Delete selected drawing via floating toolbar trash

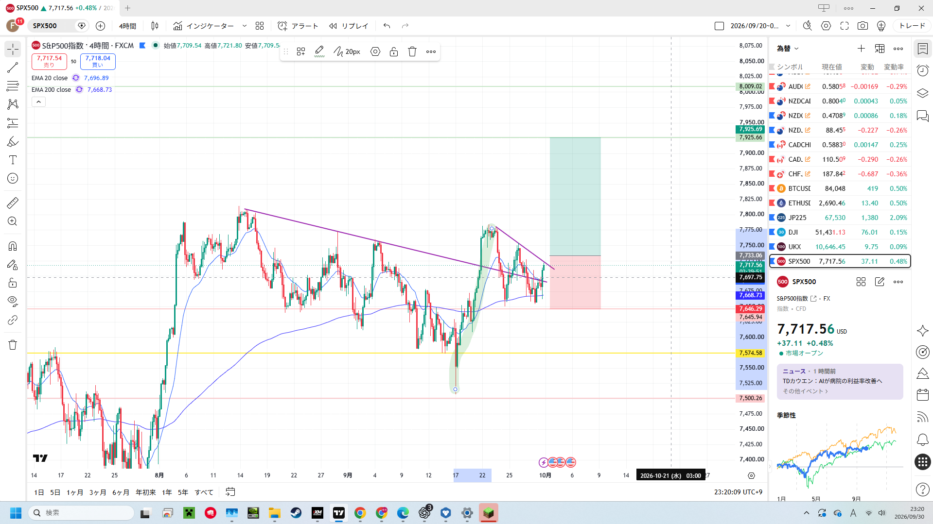[412, 51]
